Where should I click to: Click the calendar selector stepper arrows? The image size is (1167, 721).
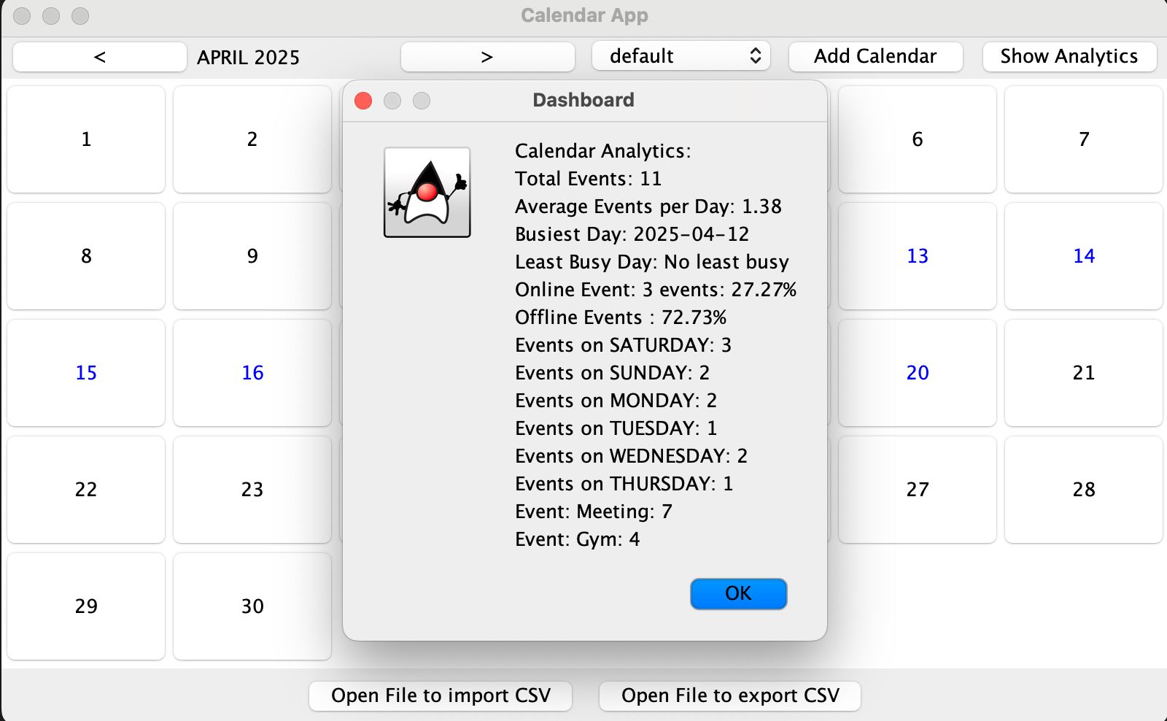pyautogui.click(x=756, y=55)
